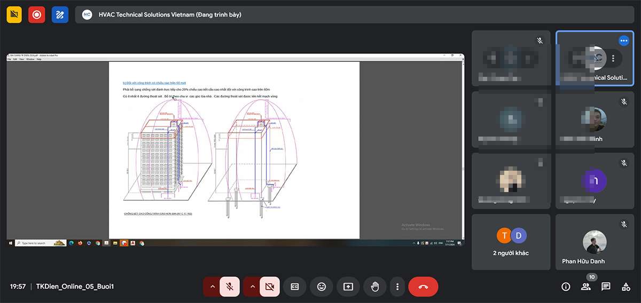This screenshot has width=641, height=303.
Task: Click the shared PDF page presentation area
Action: click(234, 150)
